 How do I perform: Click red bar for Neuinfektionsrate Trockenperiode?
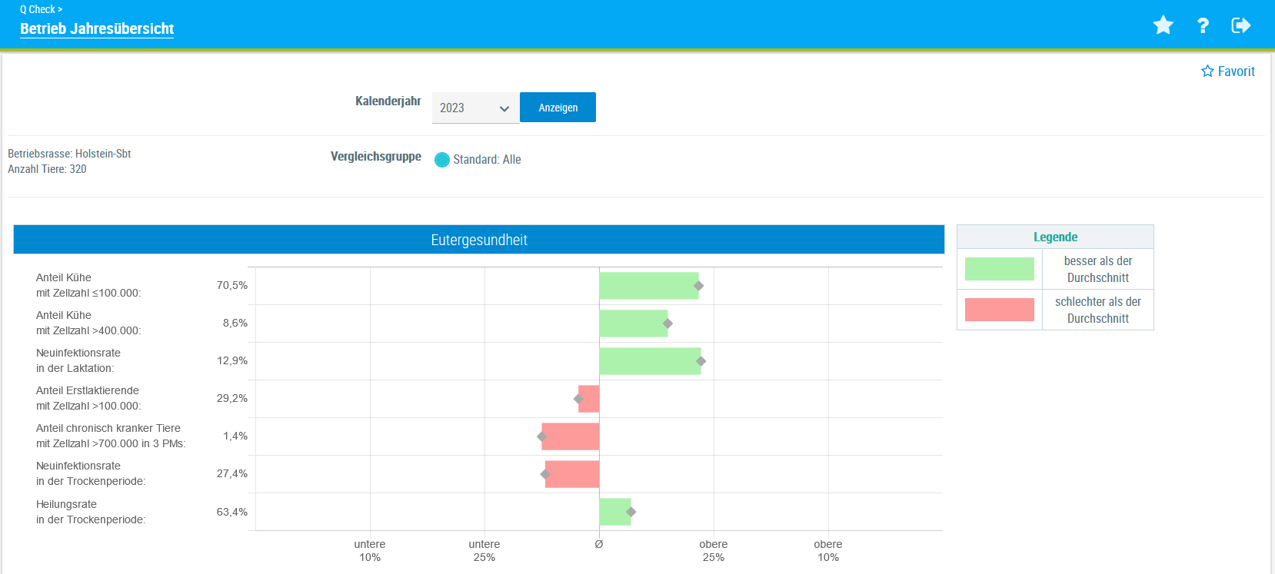pyautogui.click(x=572, y=474)
